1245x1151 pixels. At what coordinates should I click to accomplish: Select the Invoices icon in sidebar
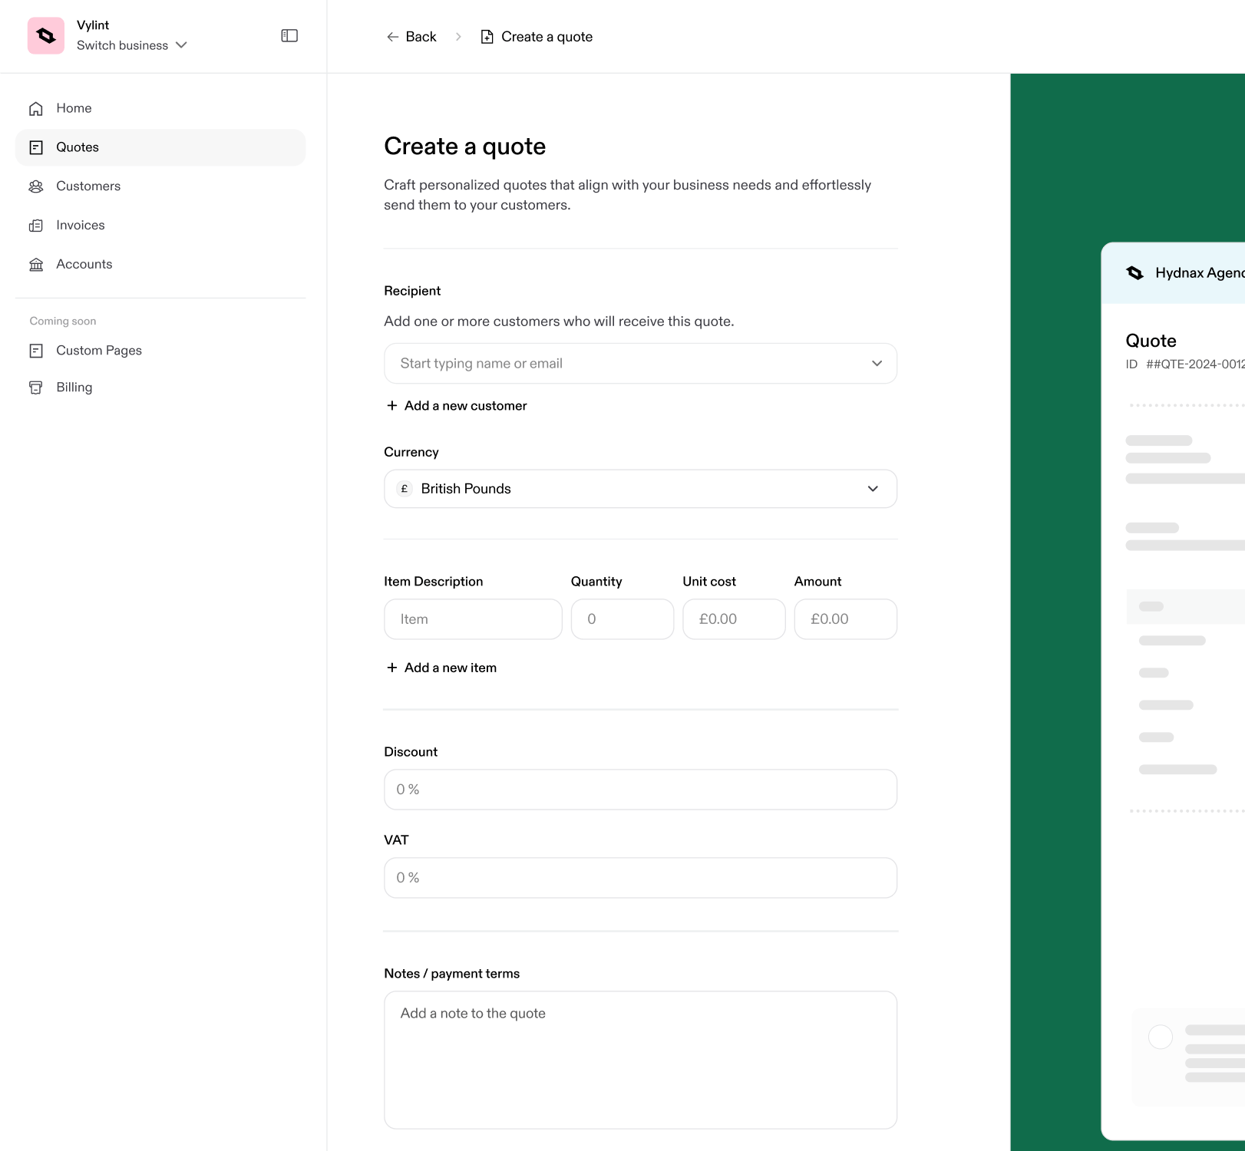click(x=36, y=225)
